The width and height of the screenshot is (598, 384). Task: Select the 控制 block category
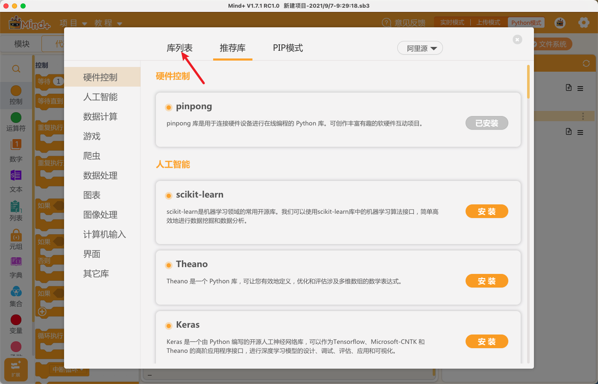pos(16,95)
